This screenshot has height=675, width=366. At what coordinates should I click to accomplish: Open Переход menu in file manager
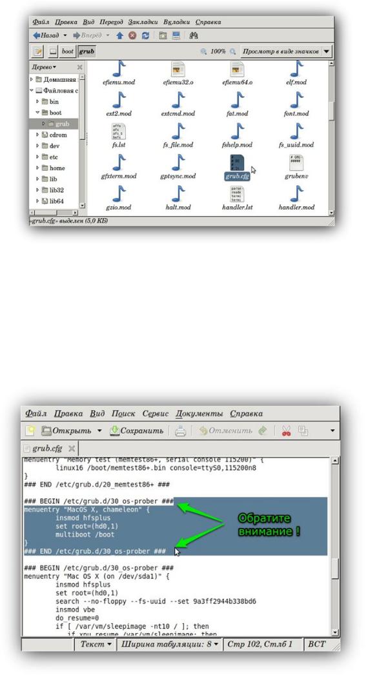[111, 22]
